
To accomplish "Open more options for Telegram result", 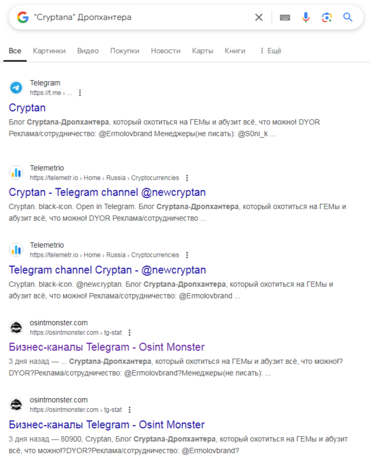I will [80, 93].
